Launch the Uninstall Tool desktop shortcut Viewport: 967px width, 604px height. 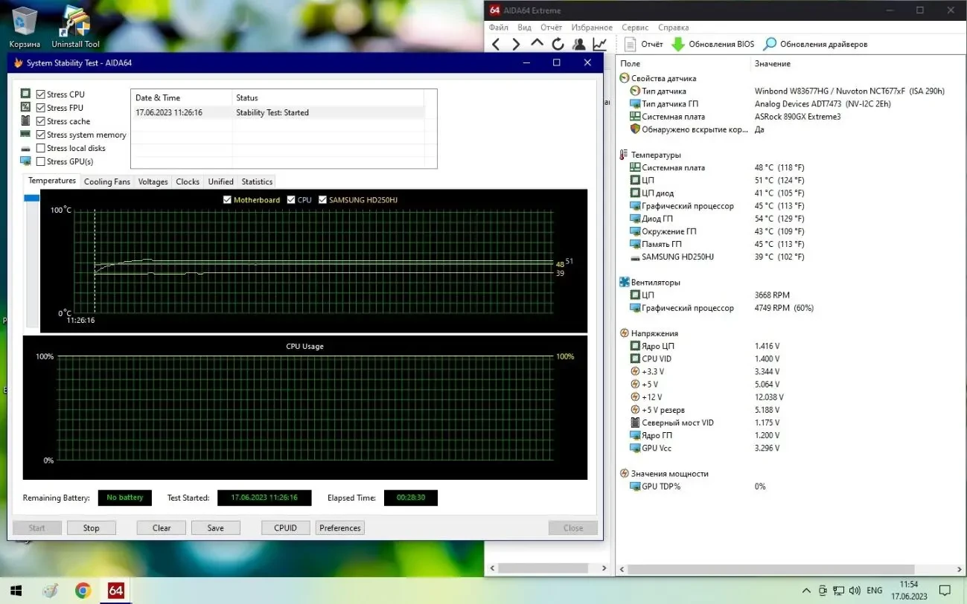pos(74,22)
